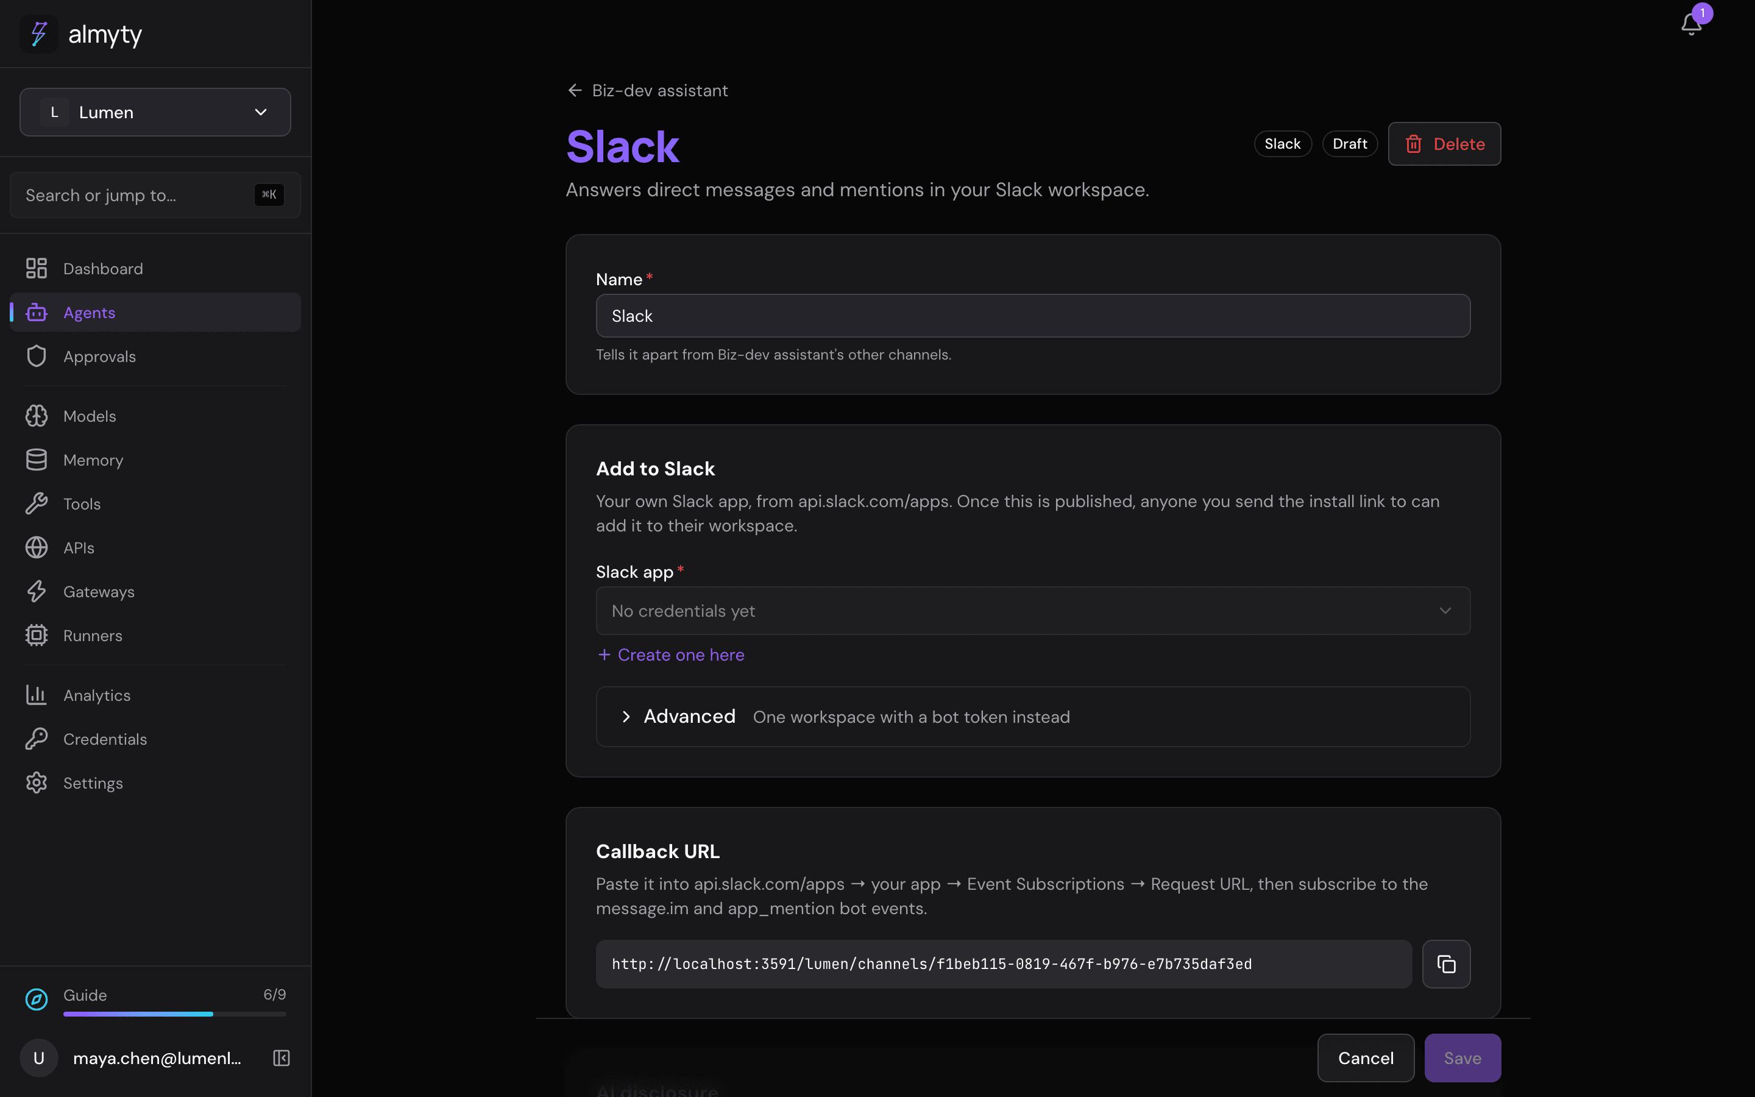Viewport: 1755px width, 1097px height.
Task: Click the Guide compass icon
Action: pyautogui.click(x=37, y=999)
